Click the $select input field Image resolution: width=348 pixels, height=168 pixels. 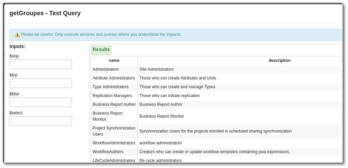coord(41,121)
